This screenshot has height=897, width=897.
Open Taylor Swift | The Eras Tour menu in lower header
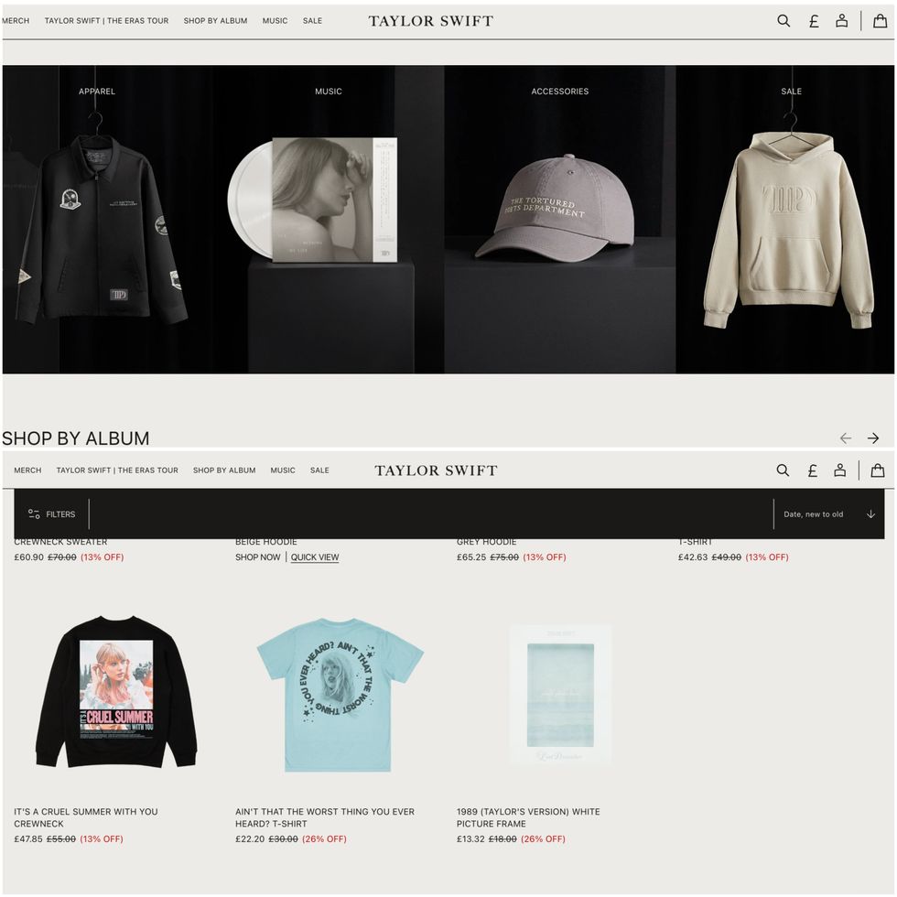coord(117,470)
